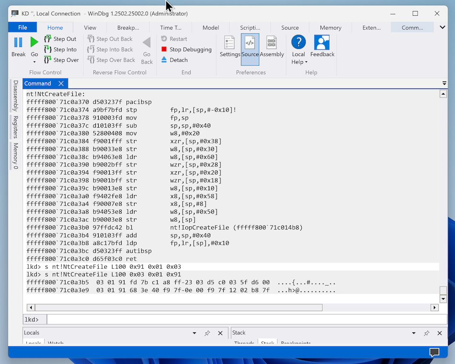Open the Go dropdown arrow
455x364 pixels.
[34, 62]
